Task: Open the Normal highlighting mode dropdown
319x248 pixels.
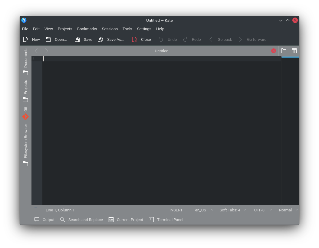Action: pos(288,210)
